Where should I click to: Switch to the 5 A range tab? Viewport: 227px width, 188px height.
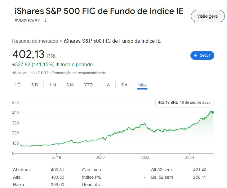point(124,85)
